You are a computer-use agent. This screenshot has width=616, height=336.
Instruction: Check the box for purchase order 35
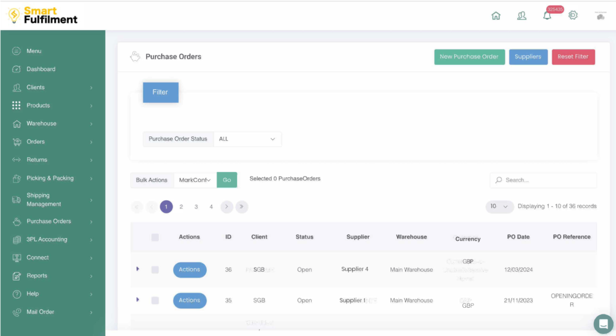155,300
